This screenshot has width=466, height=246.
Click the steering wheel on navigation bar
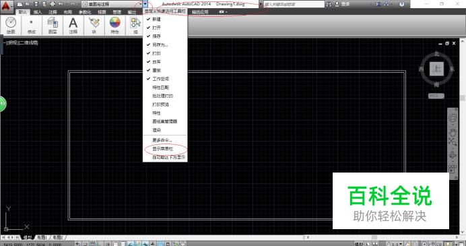(453, 118)
